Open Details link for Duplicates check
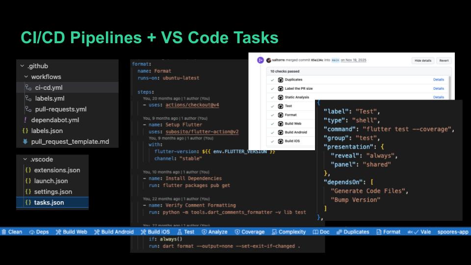471x265 pixels. [439, 79]
